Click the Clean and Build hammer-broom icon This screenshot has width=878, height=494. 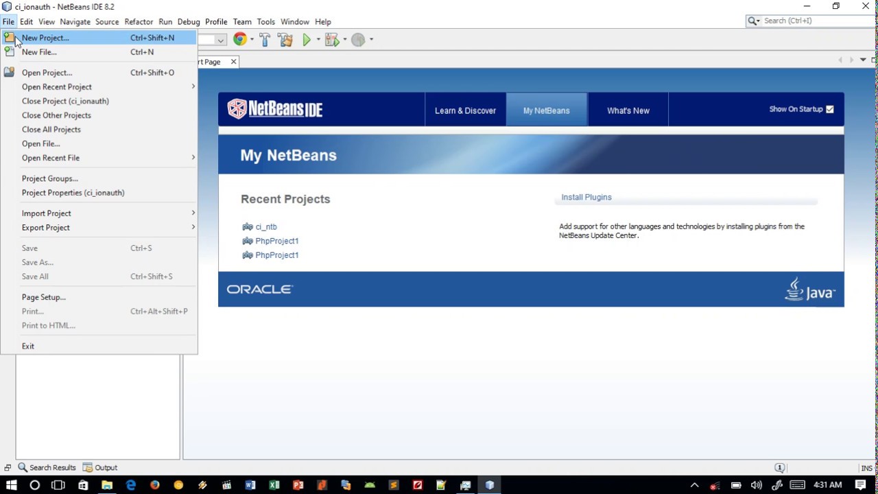285,40
